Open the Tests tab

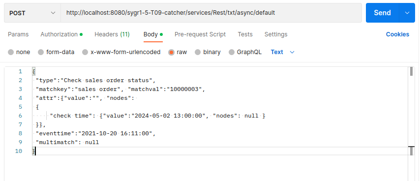(245, 34)
